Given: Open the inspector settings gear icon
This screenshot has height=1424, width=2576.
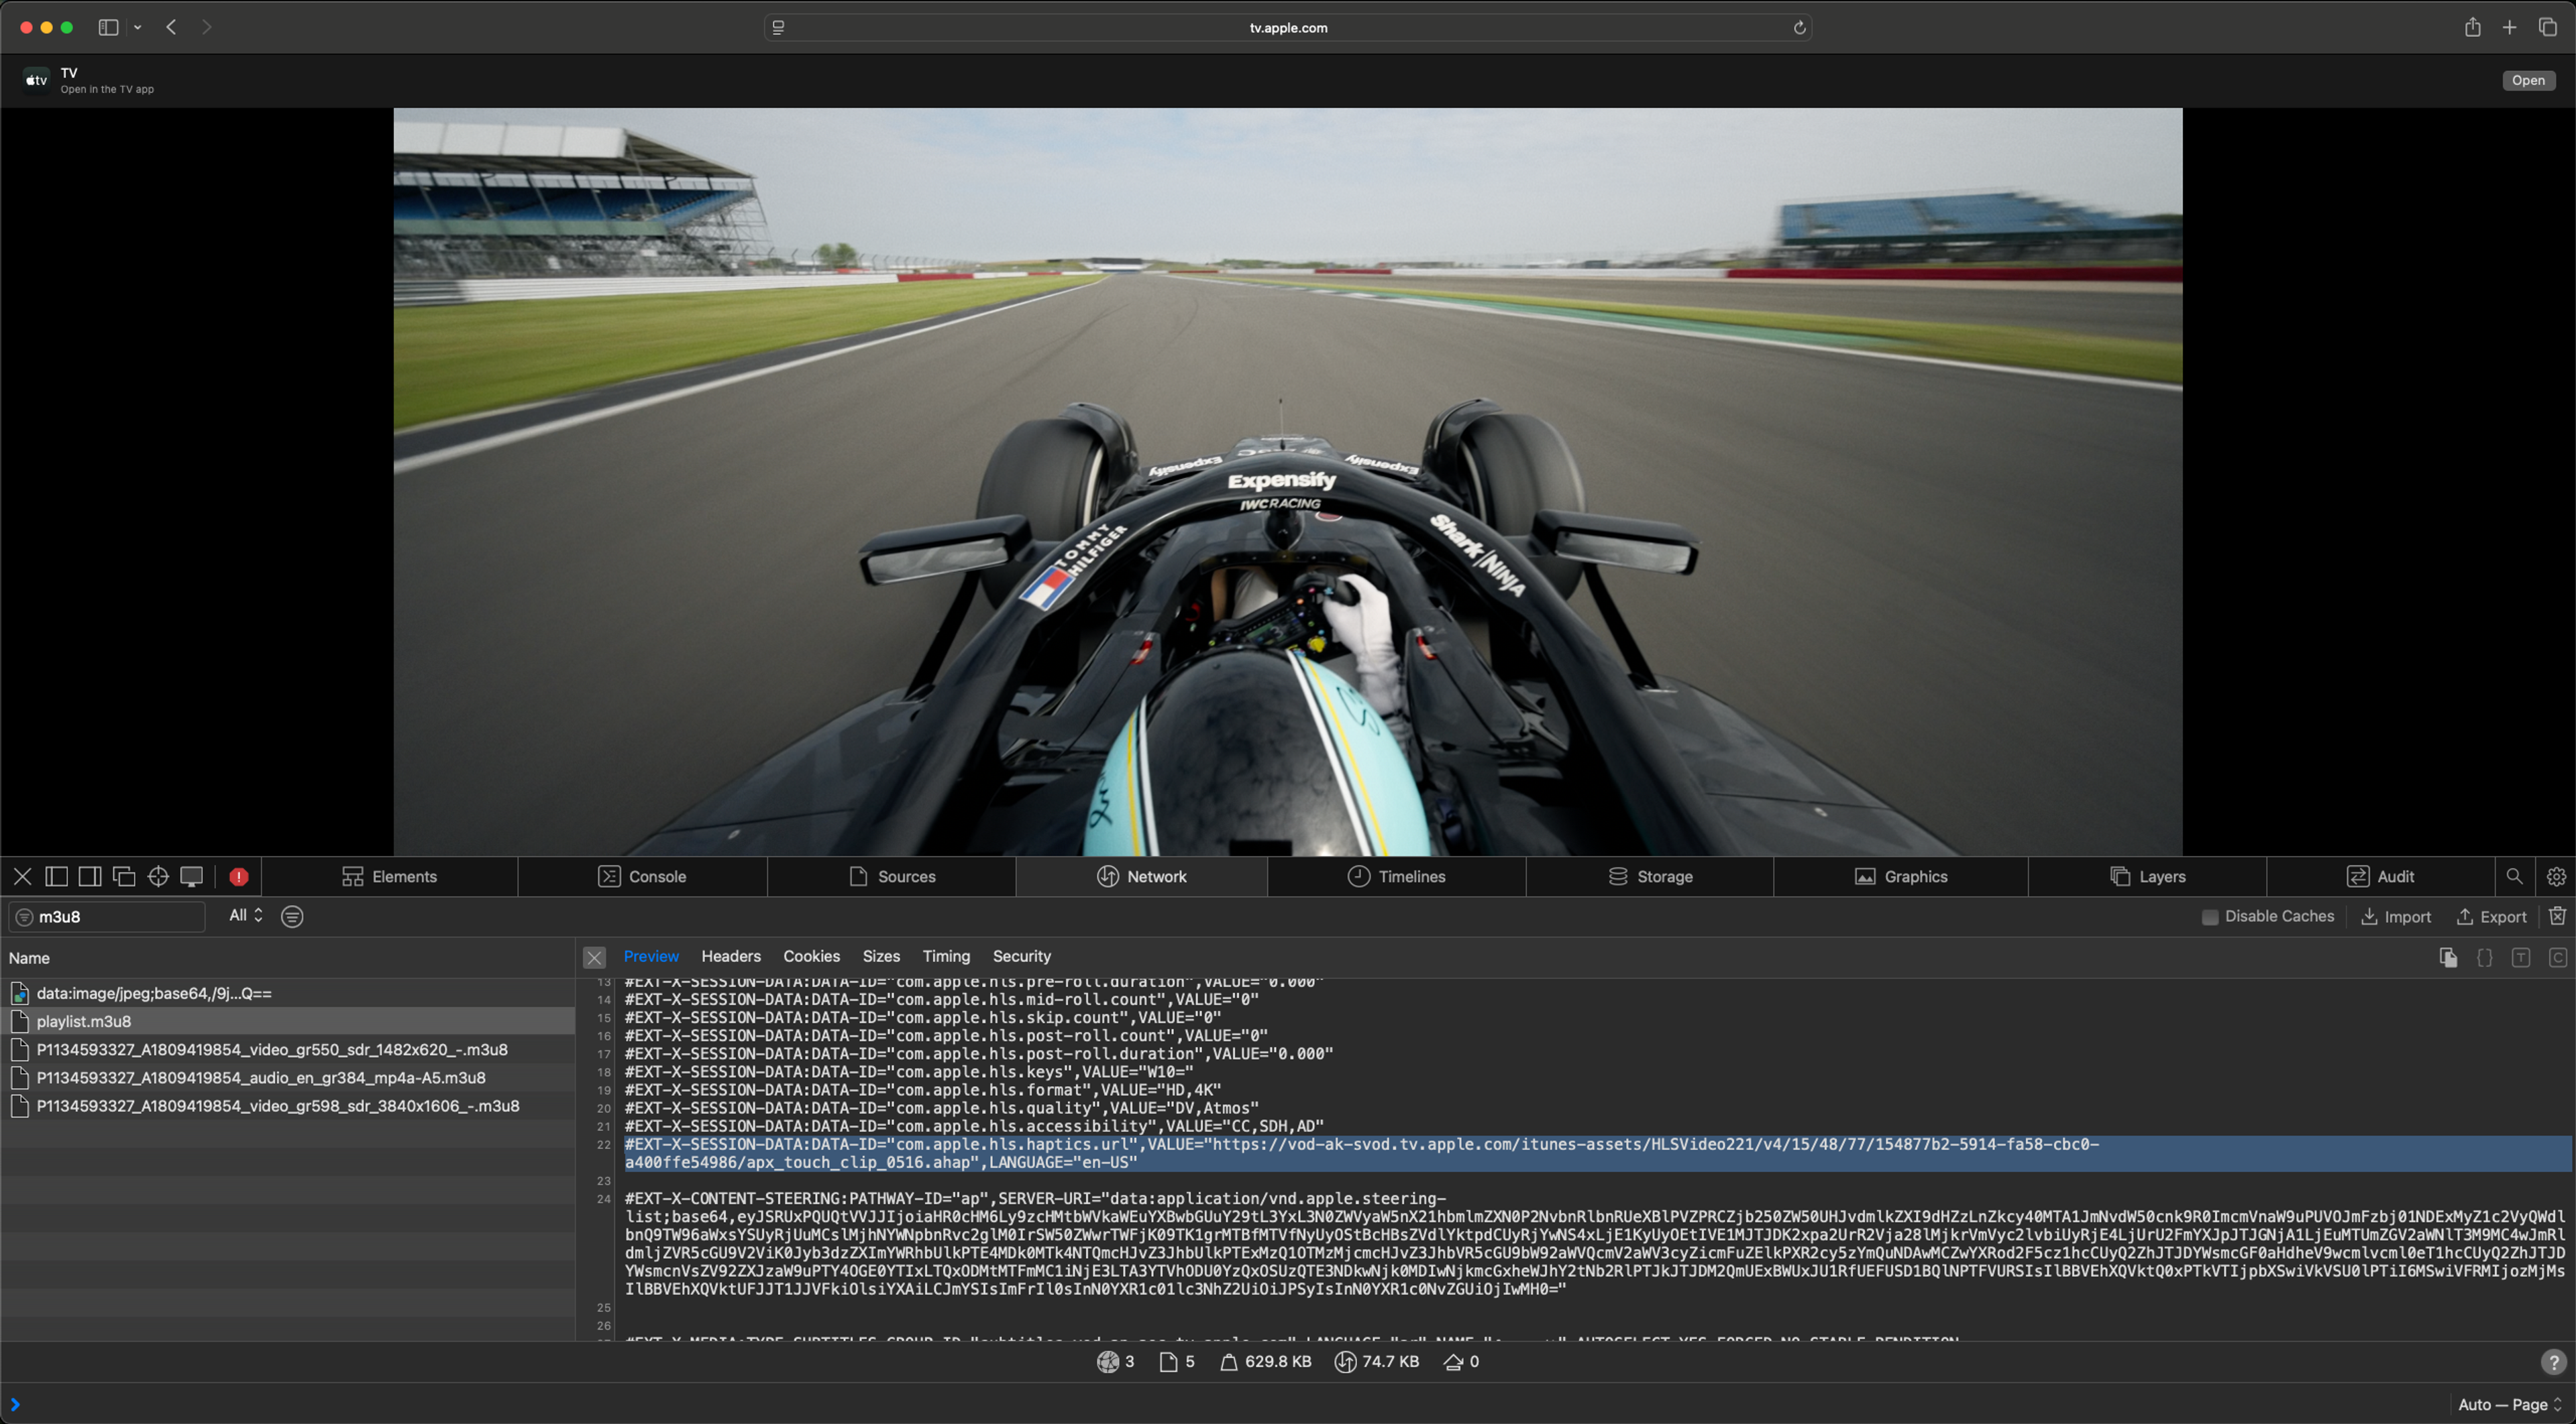Looking at the screenshot, I should click(2556, 876).
